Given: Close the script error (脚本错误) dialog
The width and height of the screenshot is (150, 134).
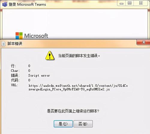Looking at the screenshot, I should coord(144,42).
